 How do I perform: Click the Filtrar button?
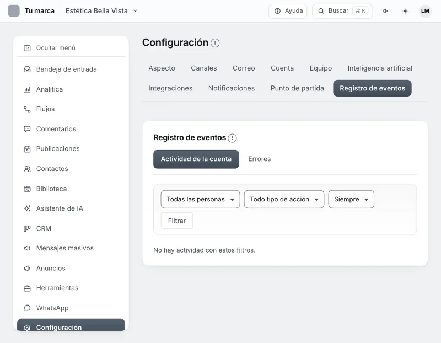click(x=177, y=221)
